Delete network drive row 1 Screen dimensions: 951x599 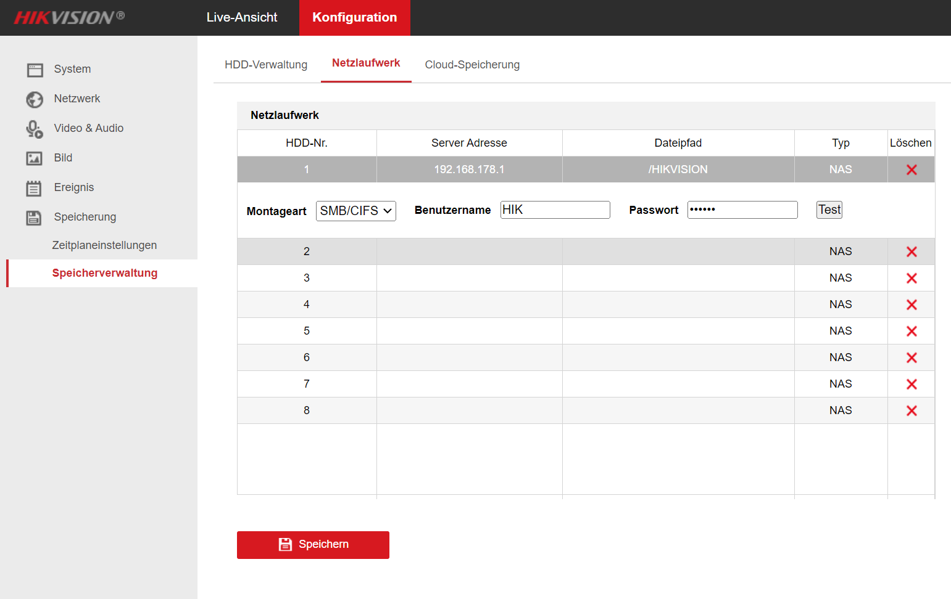click(x=911, y=169)
